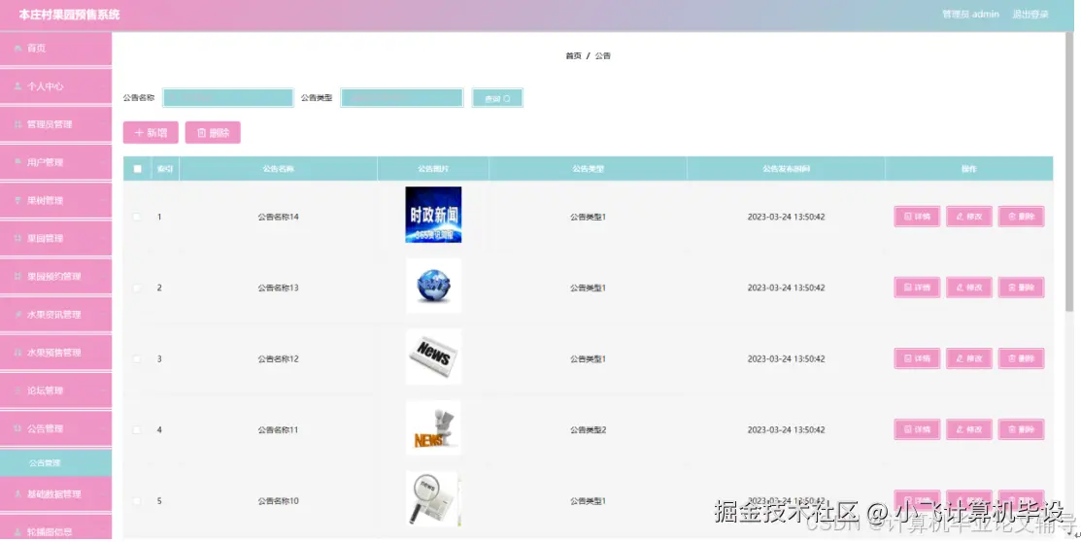
Task: Click 修改 for 公告名称13
Action: click(x=968, y=288)
